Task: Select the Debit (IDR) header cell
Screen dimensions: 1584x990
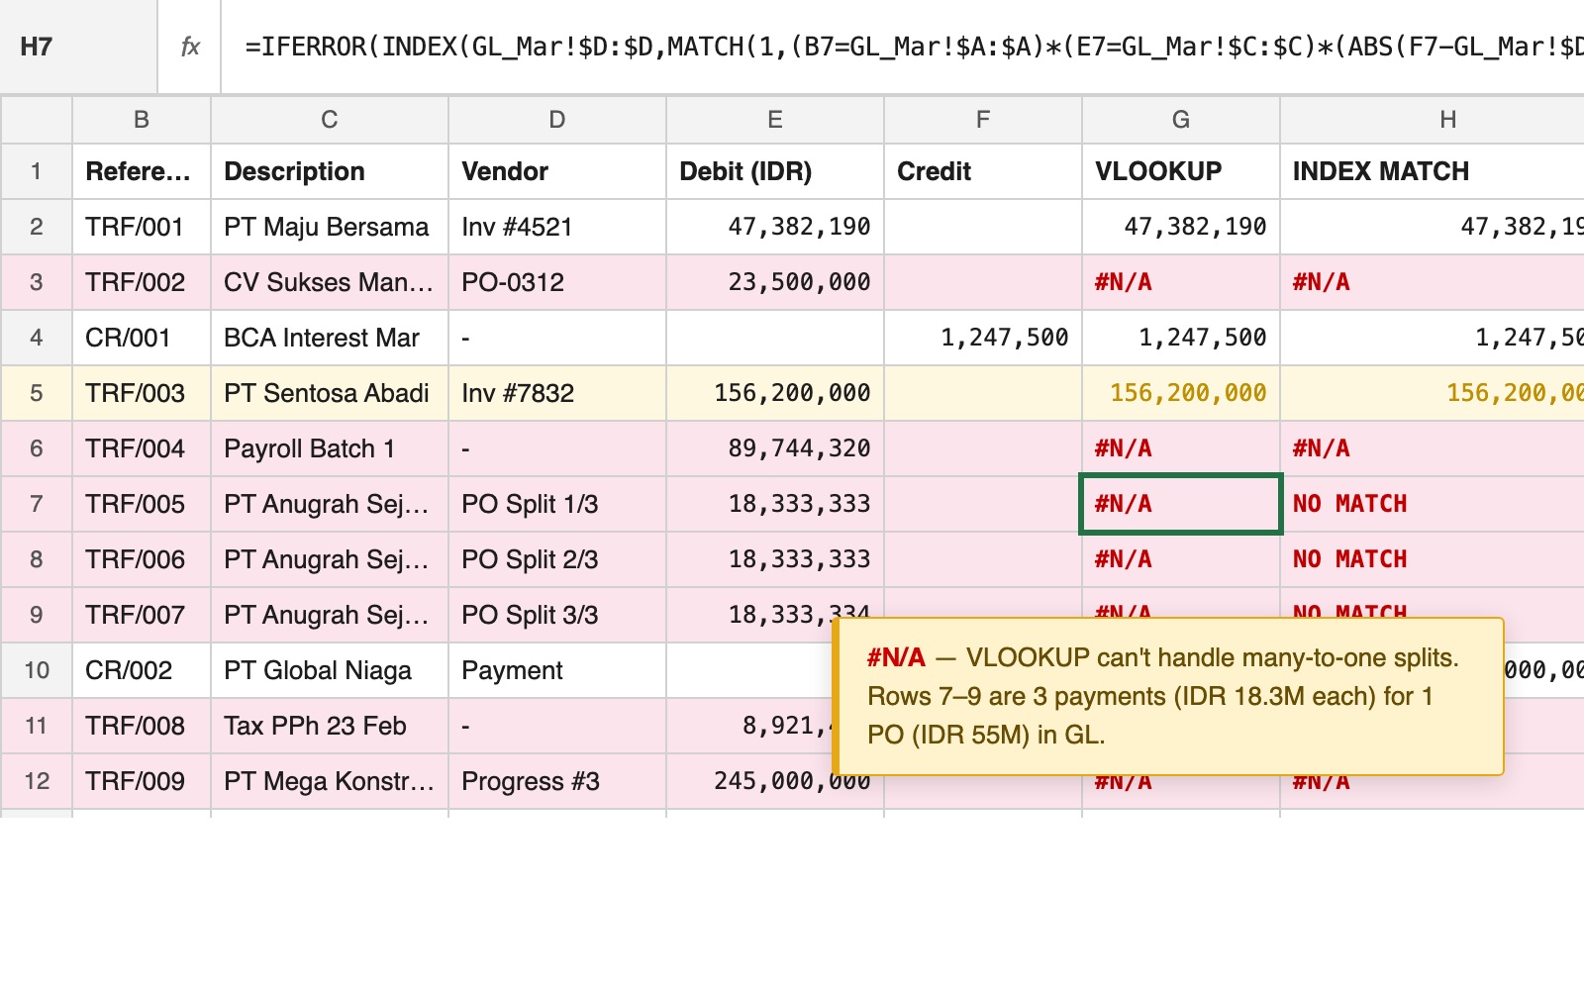Action: [774, 171]
